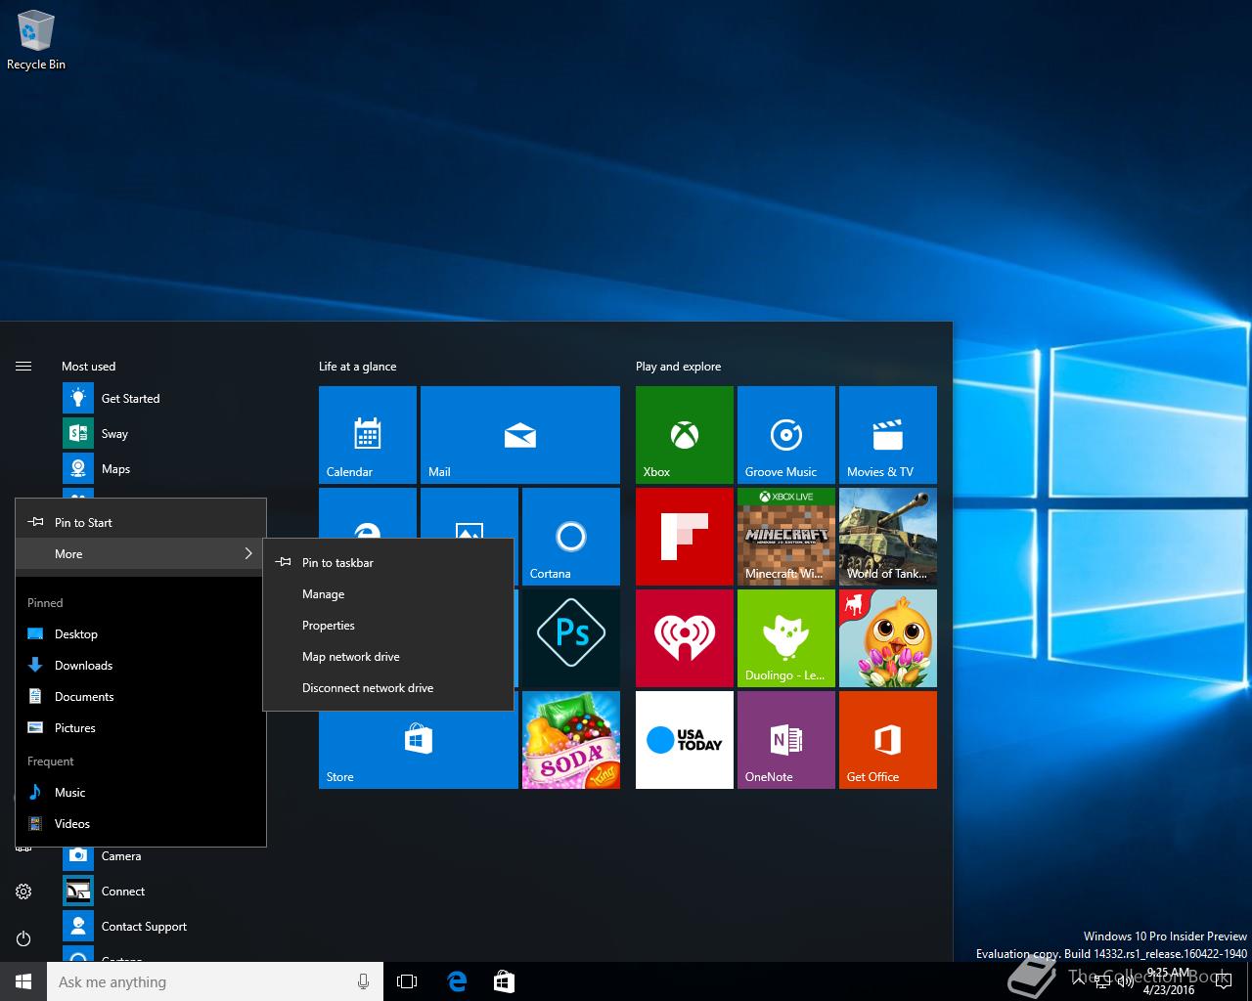Click the Power button icon
1252x1001 pixels.
[23, 938]
